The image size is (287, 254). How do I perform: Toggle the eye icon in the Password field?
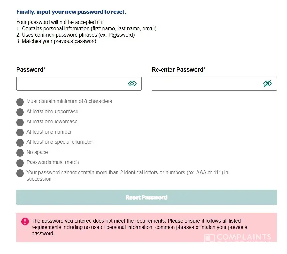[132, 84]
